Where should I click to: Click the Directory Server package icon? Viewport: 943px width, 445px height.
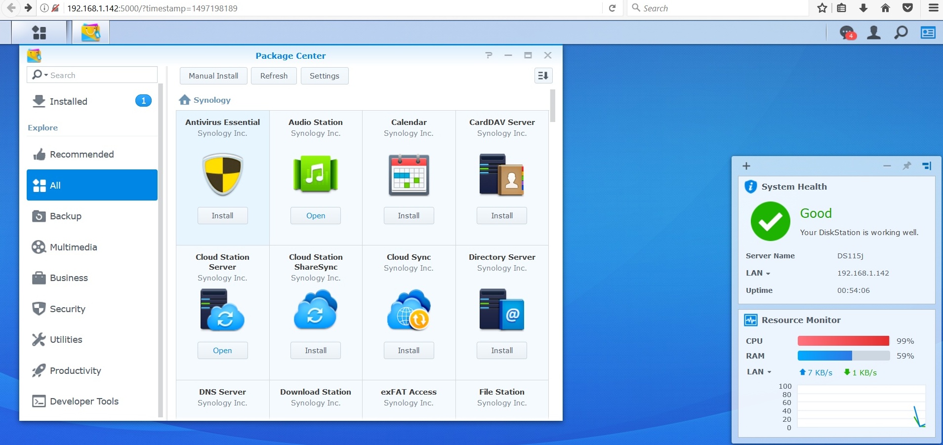[x=502, y=310]
